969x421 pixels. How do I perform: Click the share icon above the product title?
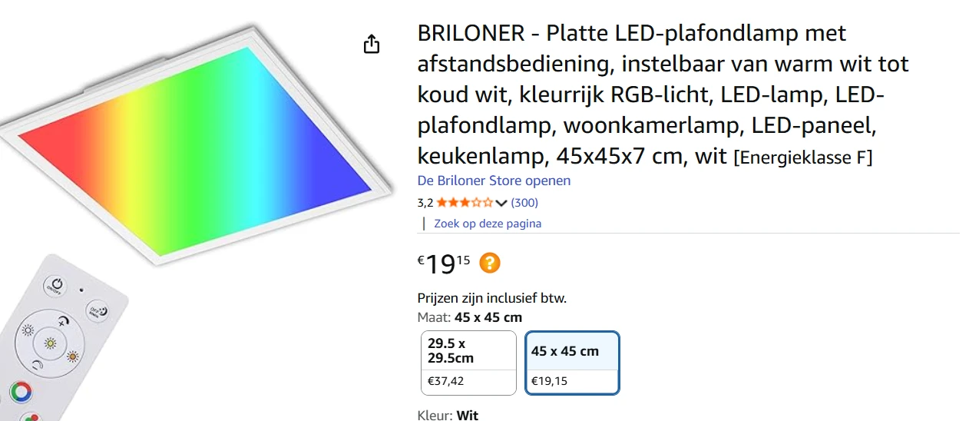[x=372, y=45]
